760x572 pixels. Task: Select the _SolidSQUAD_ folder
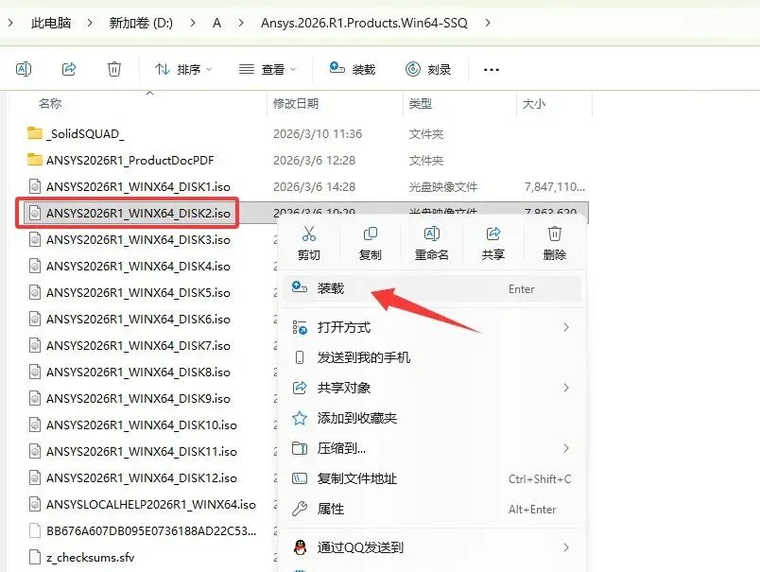click(85, 134)
